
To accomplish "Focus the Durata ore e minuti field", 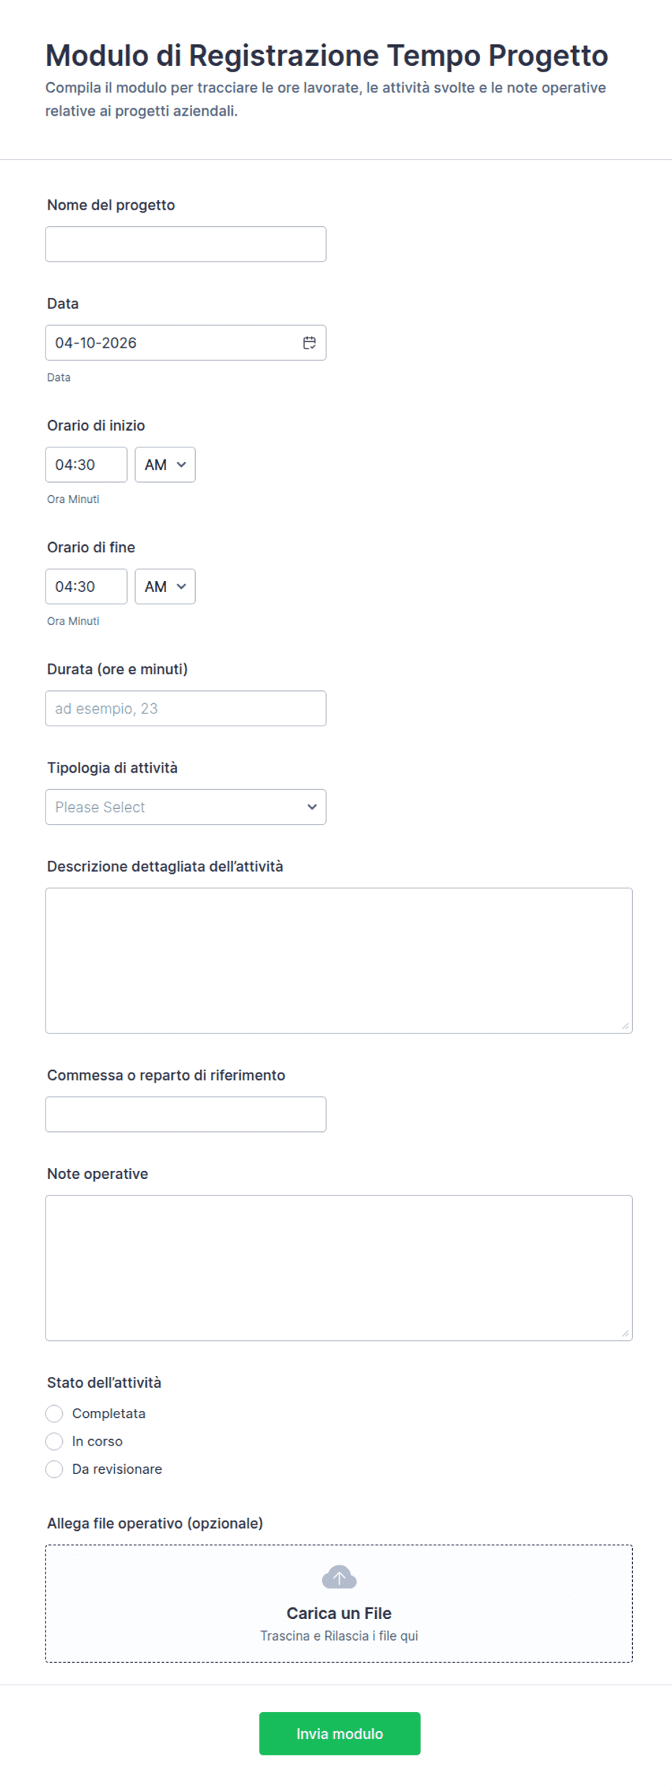I will (186, 708).
